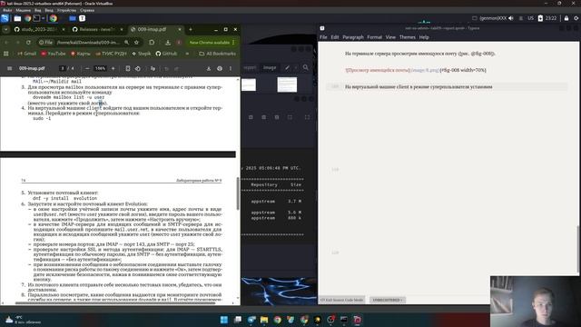Launch the terminal emulator from Kali panel
Image resolution: width=581 pixels, height=327 pixels.
[36, 18]
